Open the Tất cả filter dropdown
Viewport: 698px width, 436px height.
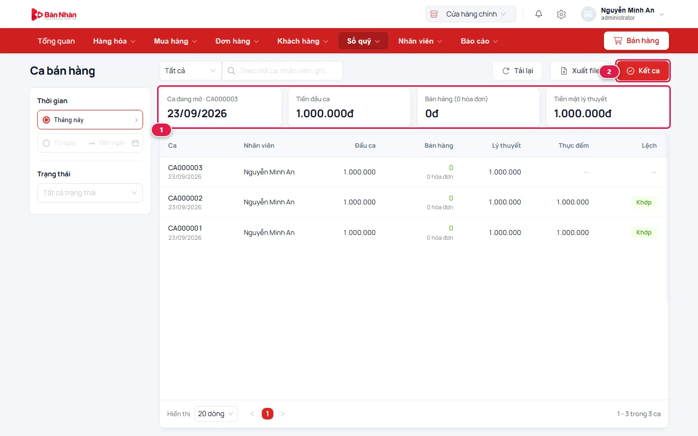point(190,71)
